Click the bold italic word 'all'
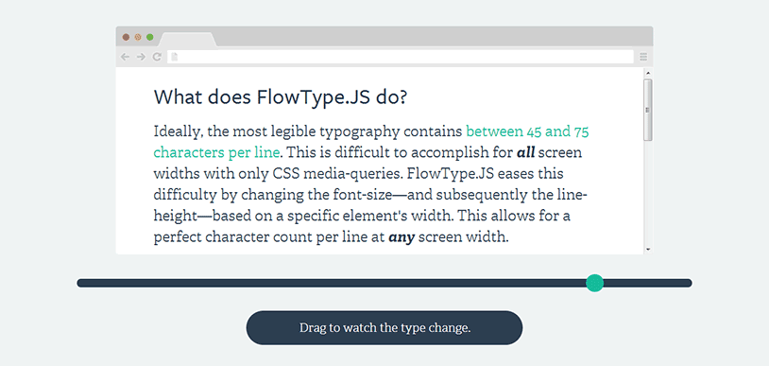 [x=526, y=153]
